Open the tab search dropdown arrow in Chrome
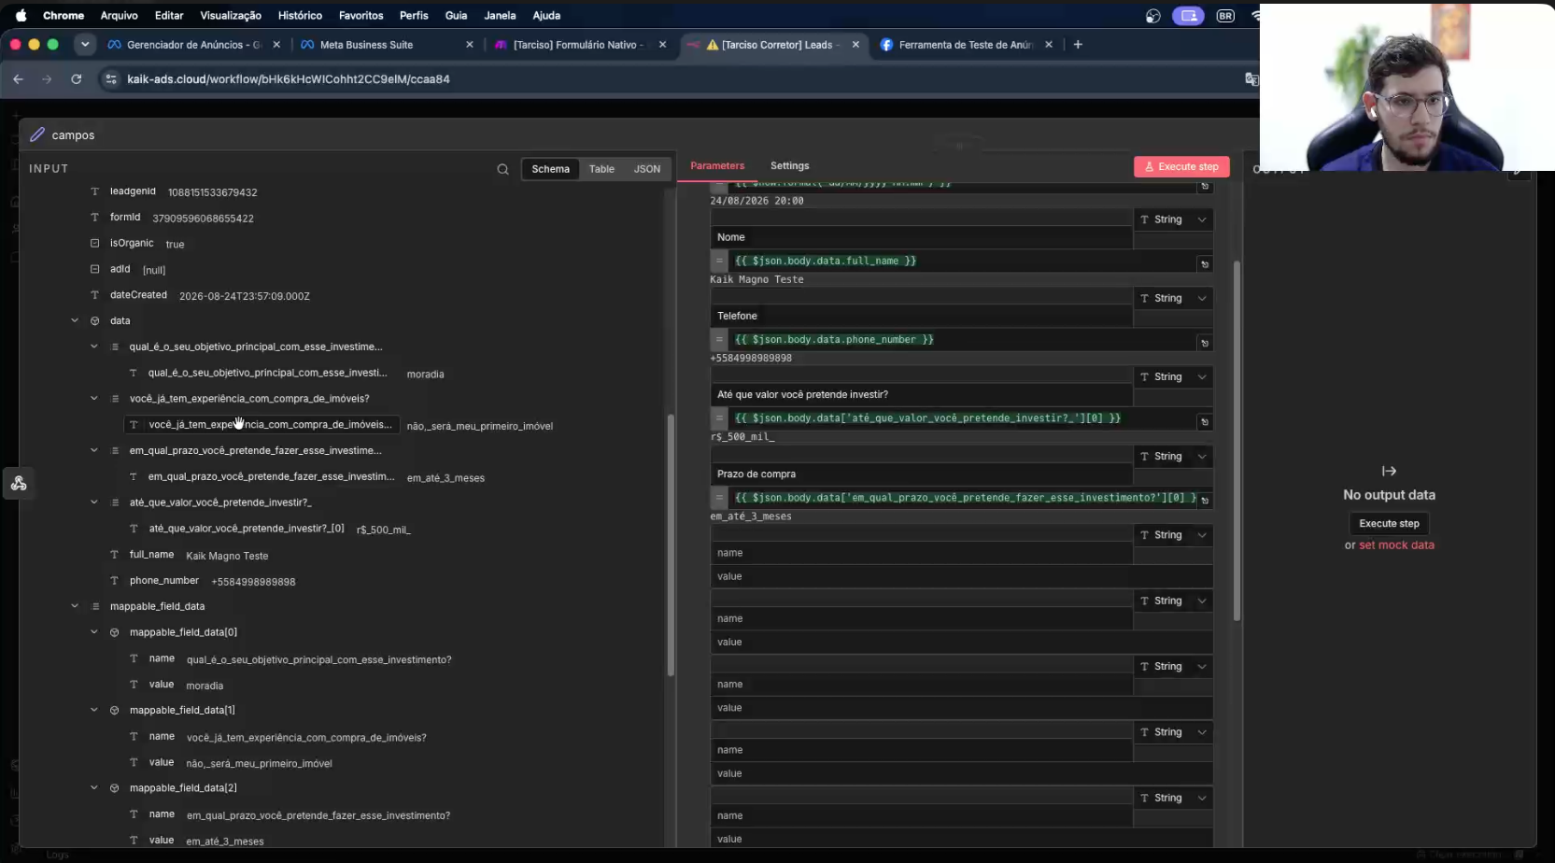 tap(85, 44)
